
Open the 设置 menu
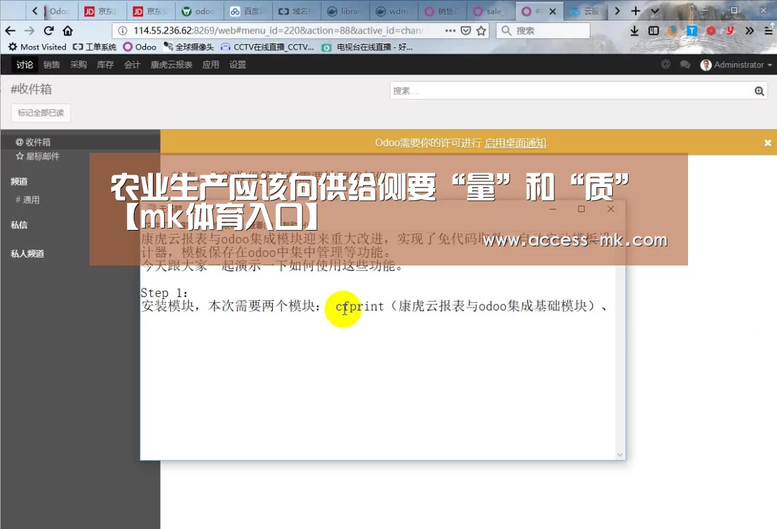point(237,65)
